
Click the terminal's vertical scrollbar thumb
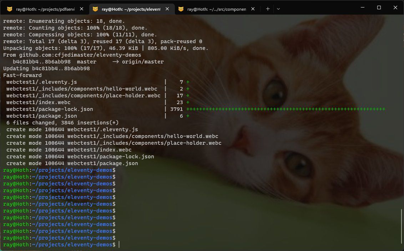click(402, 226)
